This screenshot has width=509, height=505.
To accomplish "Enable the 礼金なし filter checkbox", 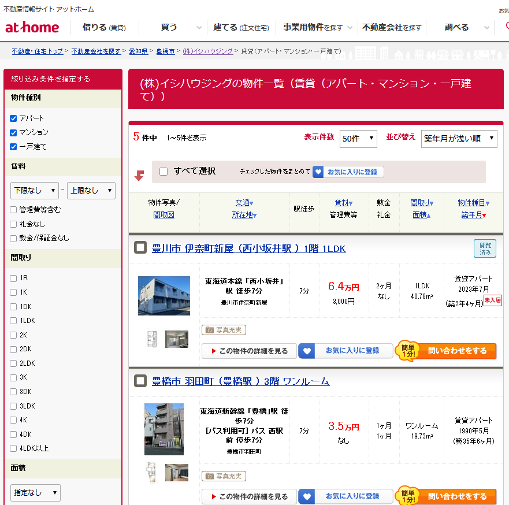I will [x=13, y=224].
